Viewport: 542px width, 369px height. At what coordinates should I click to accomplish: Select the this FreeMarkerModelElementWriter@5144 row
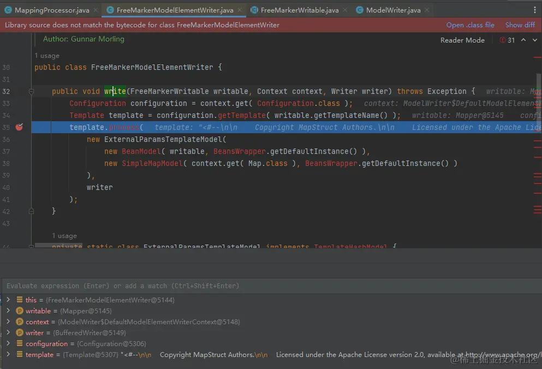coord(271,300)
